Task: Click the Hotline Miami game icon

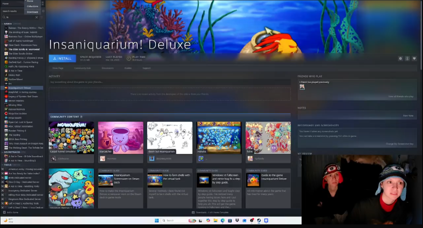Action: [x=6, y=79]
